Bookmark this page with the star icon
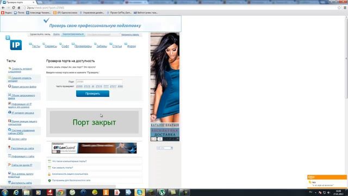Image resolution: width=348 pixels, height=196 pixels. click(x=339, y=8)
